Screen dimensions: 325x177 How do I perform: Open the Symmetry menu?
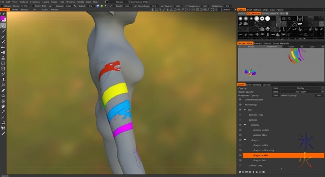[35, 2]
